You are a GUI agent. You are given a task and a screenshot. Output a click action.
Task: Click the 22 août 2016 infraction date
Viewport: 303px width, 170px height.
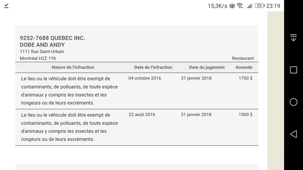pos(142,114)
